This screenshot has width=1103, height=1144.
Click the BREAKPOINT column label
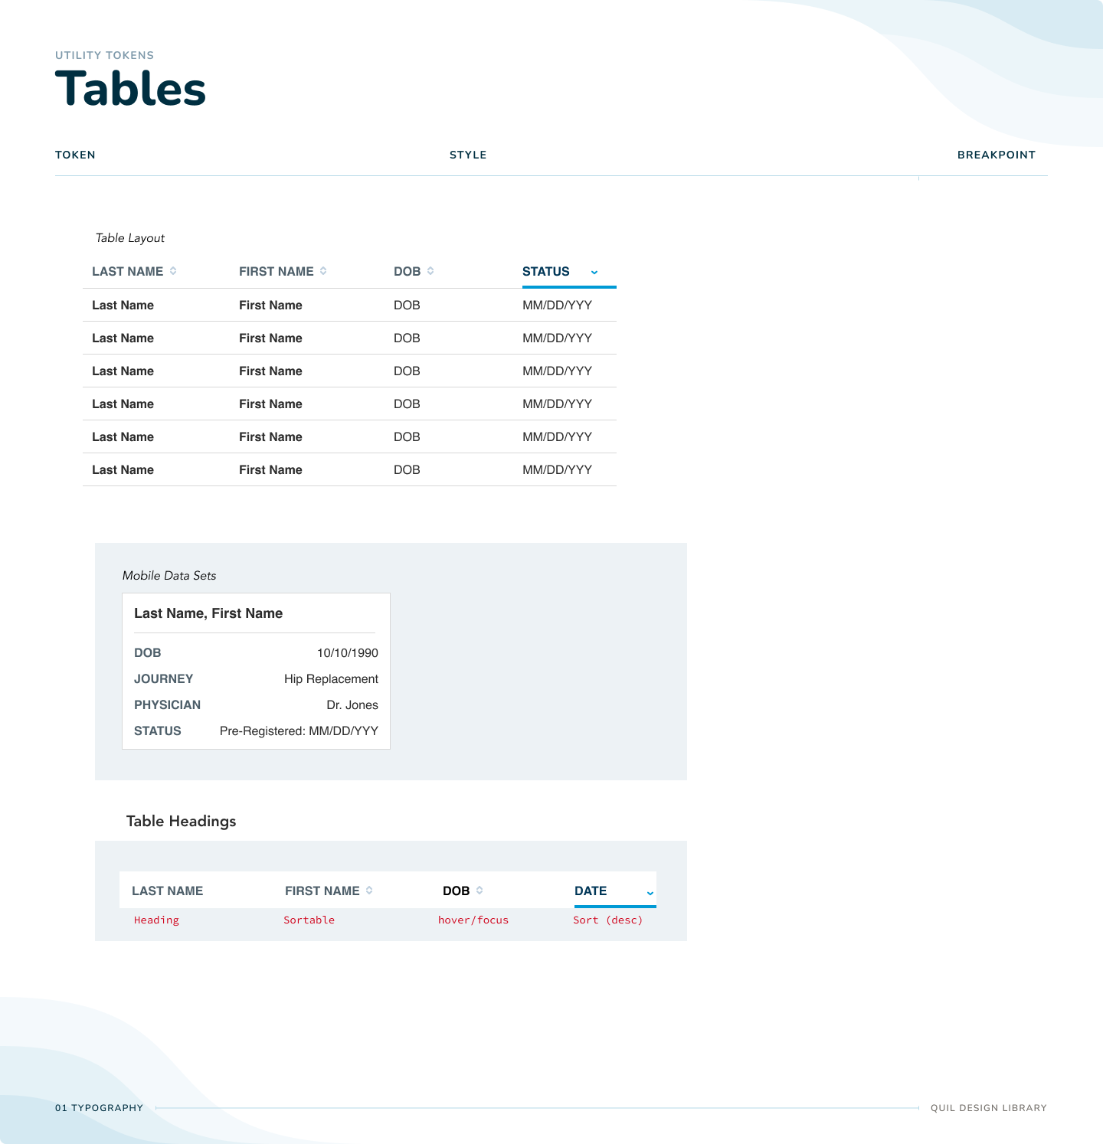[996, 155]
